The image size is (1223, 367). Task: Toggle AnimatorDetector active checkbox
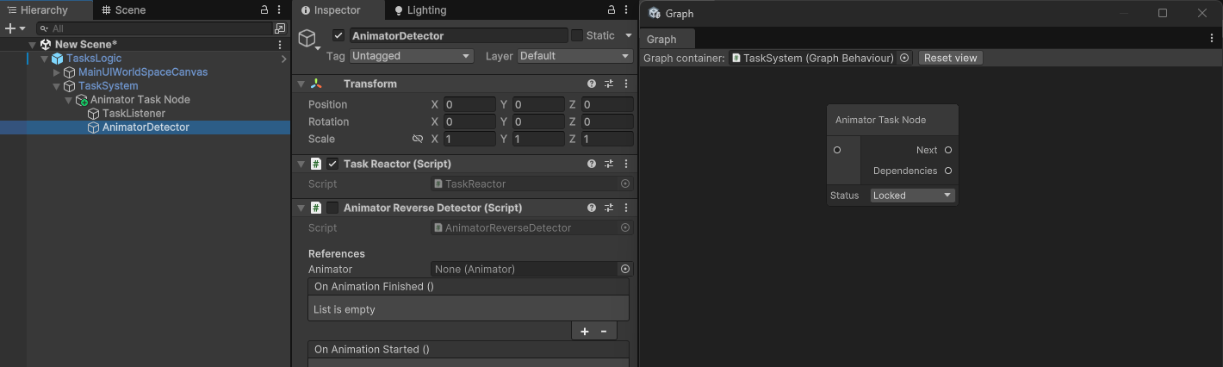pyautogui.click(x=338, y=35)
